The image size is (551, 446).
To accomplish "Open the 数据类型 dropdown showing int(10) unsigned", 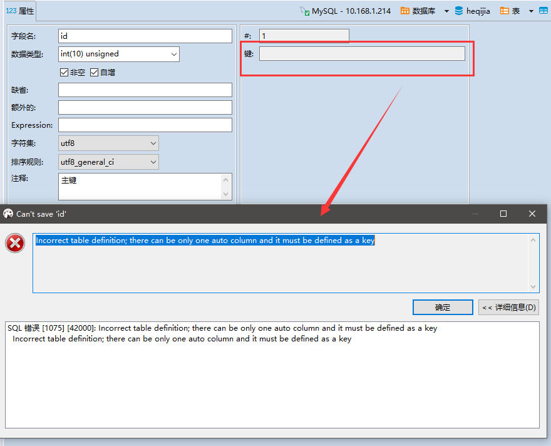I will pyautogui.click(x=174, y=54).
